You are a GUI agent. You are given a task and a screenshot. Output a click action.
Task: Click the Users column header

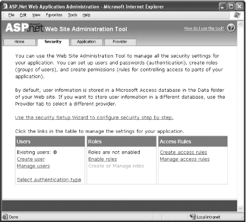click(50, 142)
